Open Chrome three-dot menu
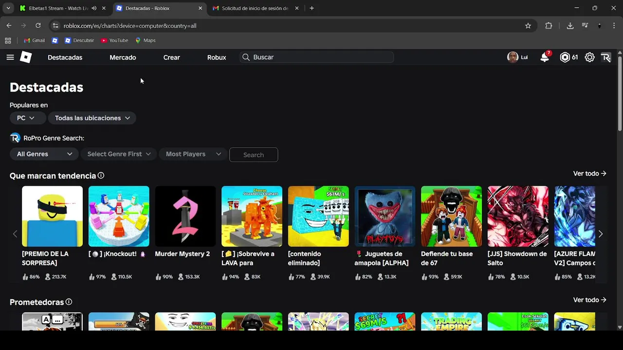 [x=614, y=26]
